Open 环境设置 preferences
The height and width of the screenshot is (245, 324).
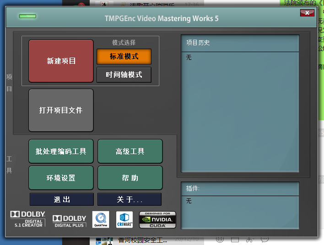[x=61, y=178]
